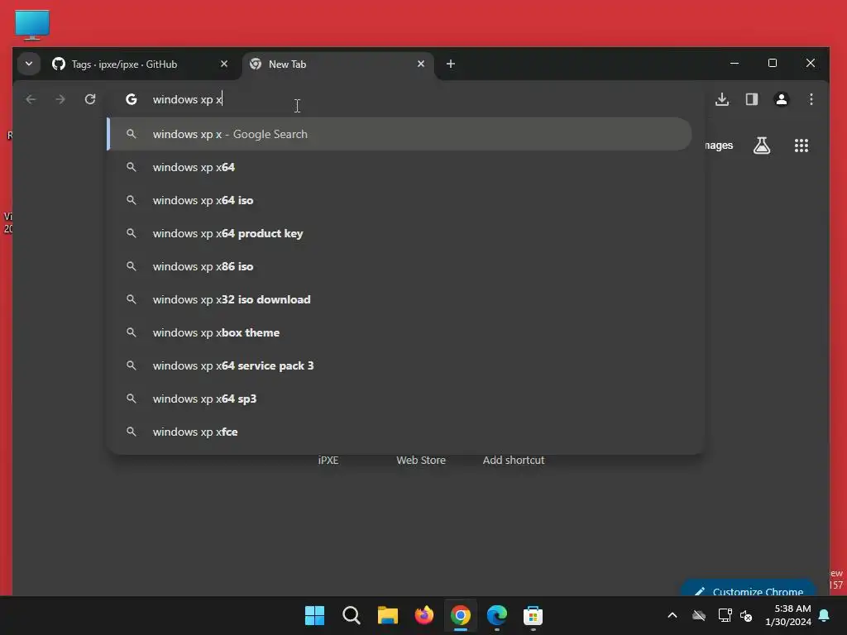Image resolution: width=847 pixels, height=635 pixels.
Task: Open the Google apps grid icon
Action: click(x=802, y=146)
